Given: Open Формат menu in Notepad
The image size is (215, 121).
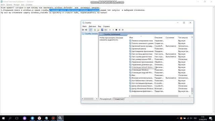Looking at the screenshot, I should pos(16,5).
